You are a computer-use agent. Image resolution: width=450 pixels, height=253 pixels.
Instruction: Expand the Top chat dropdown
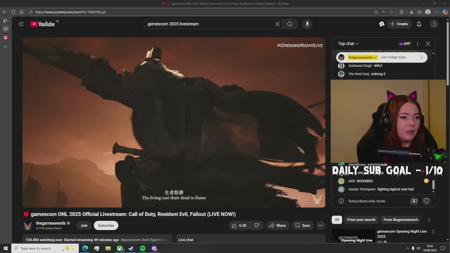348,44
